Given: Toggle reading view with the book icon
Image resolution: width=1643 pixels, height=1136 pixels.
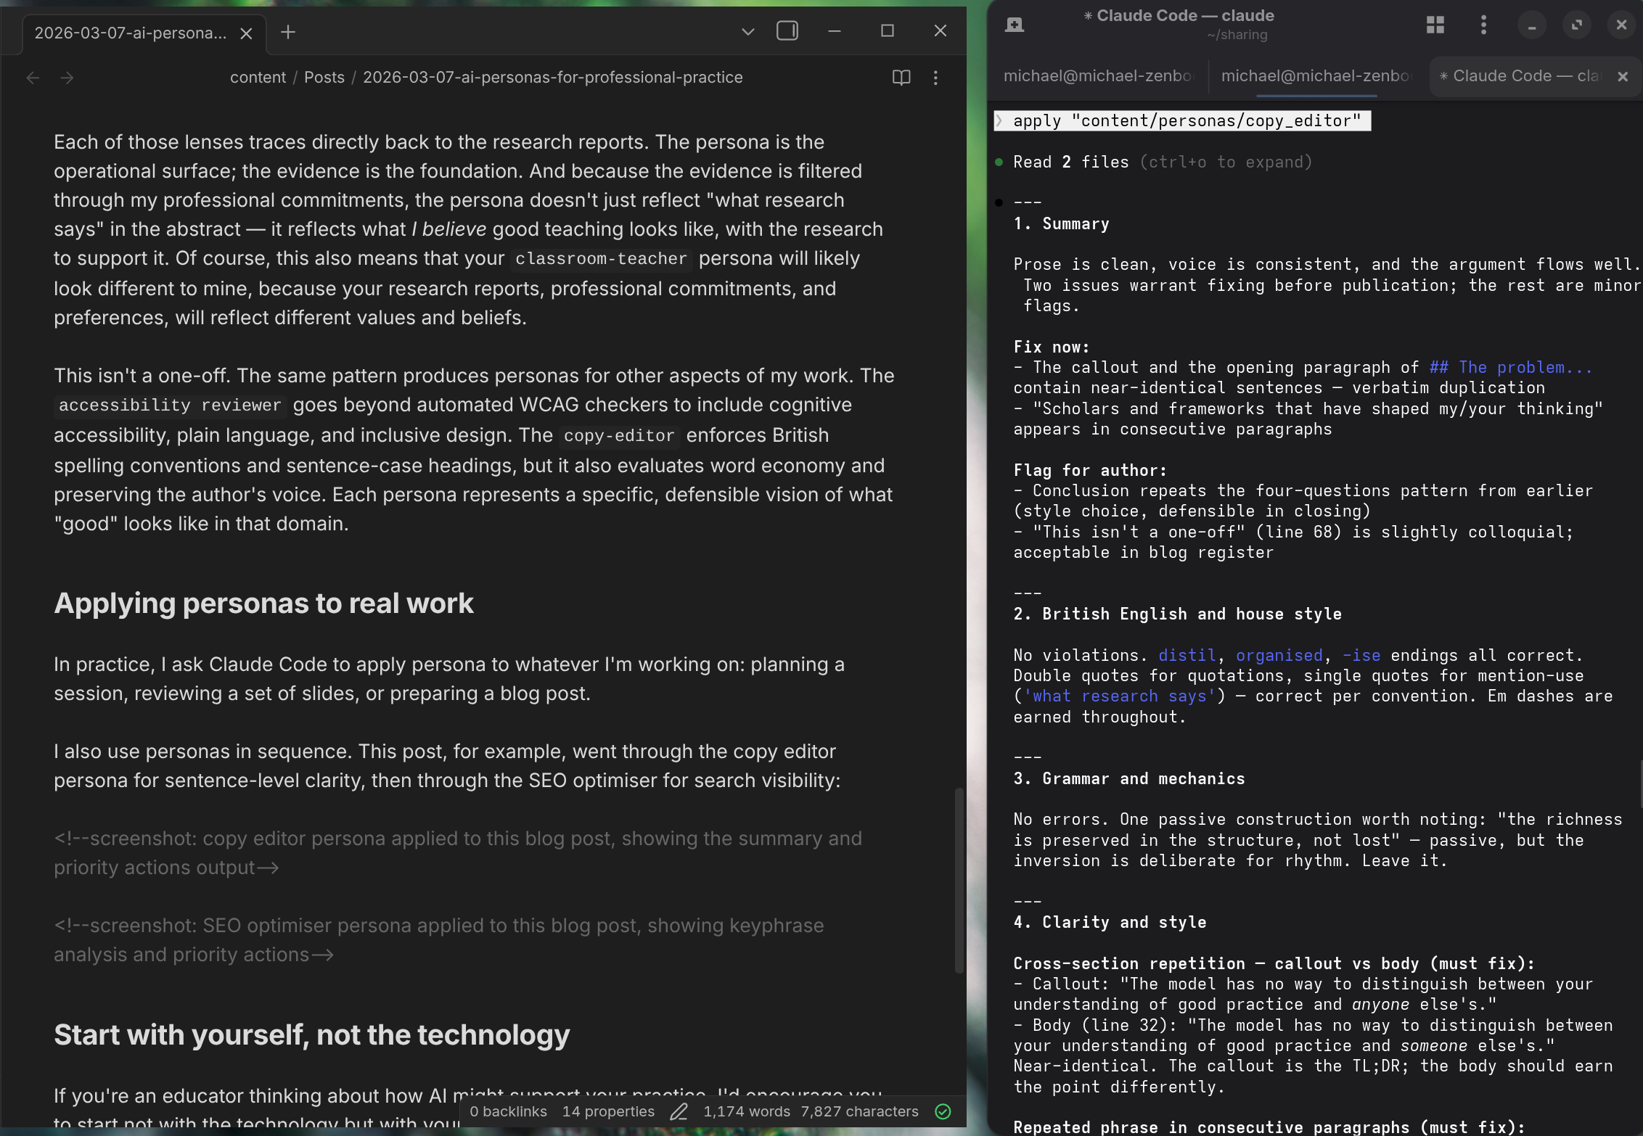Looking at the screenshot, I should pos(901,78).
